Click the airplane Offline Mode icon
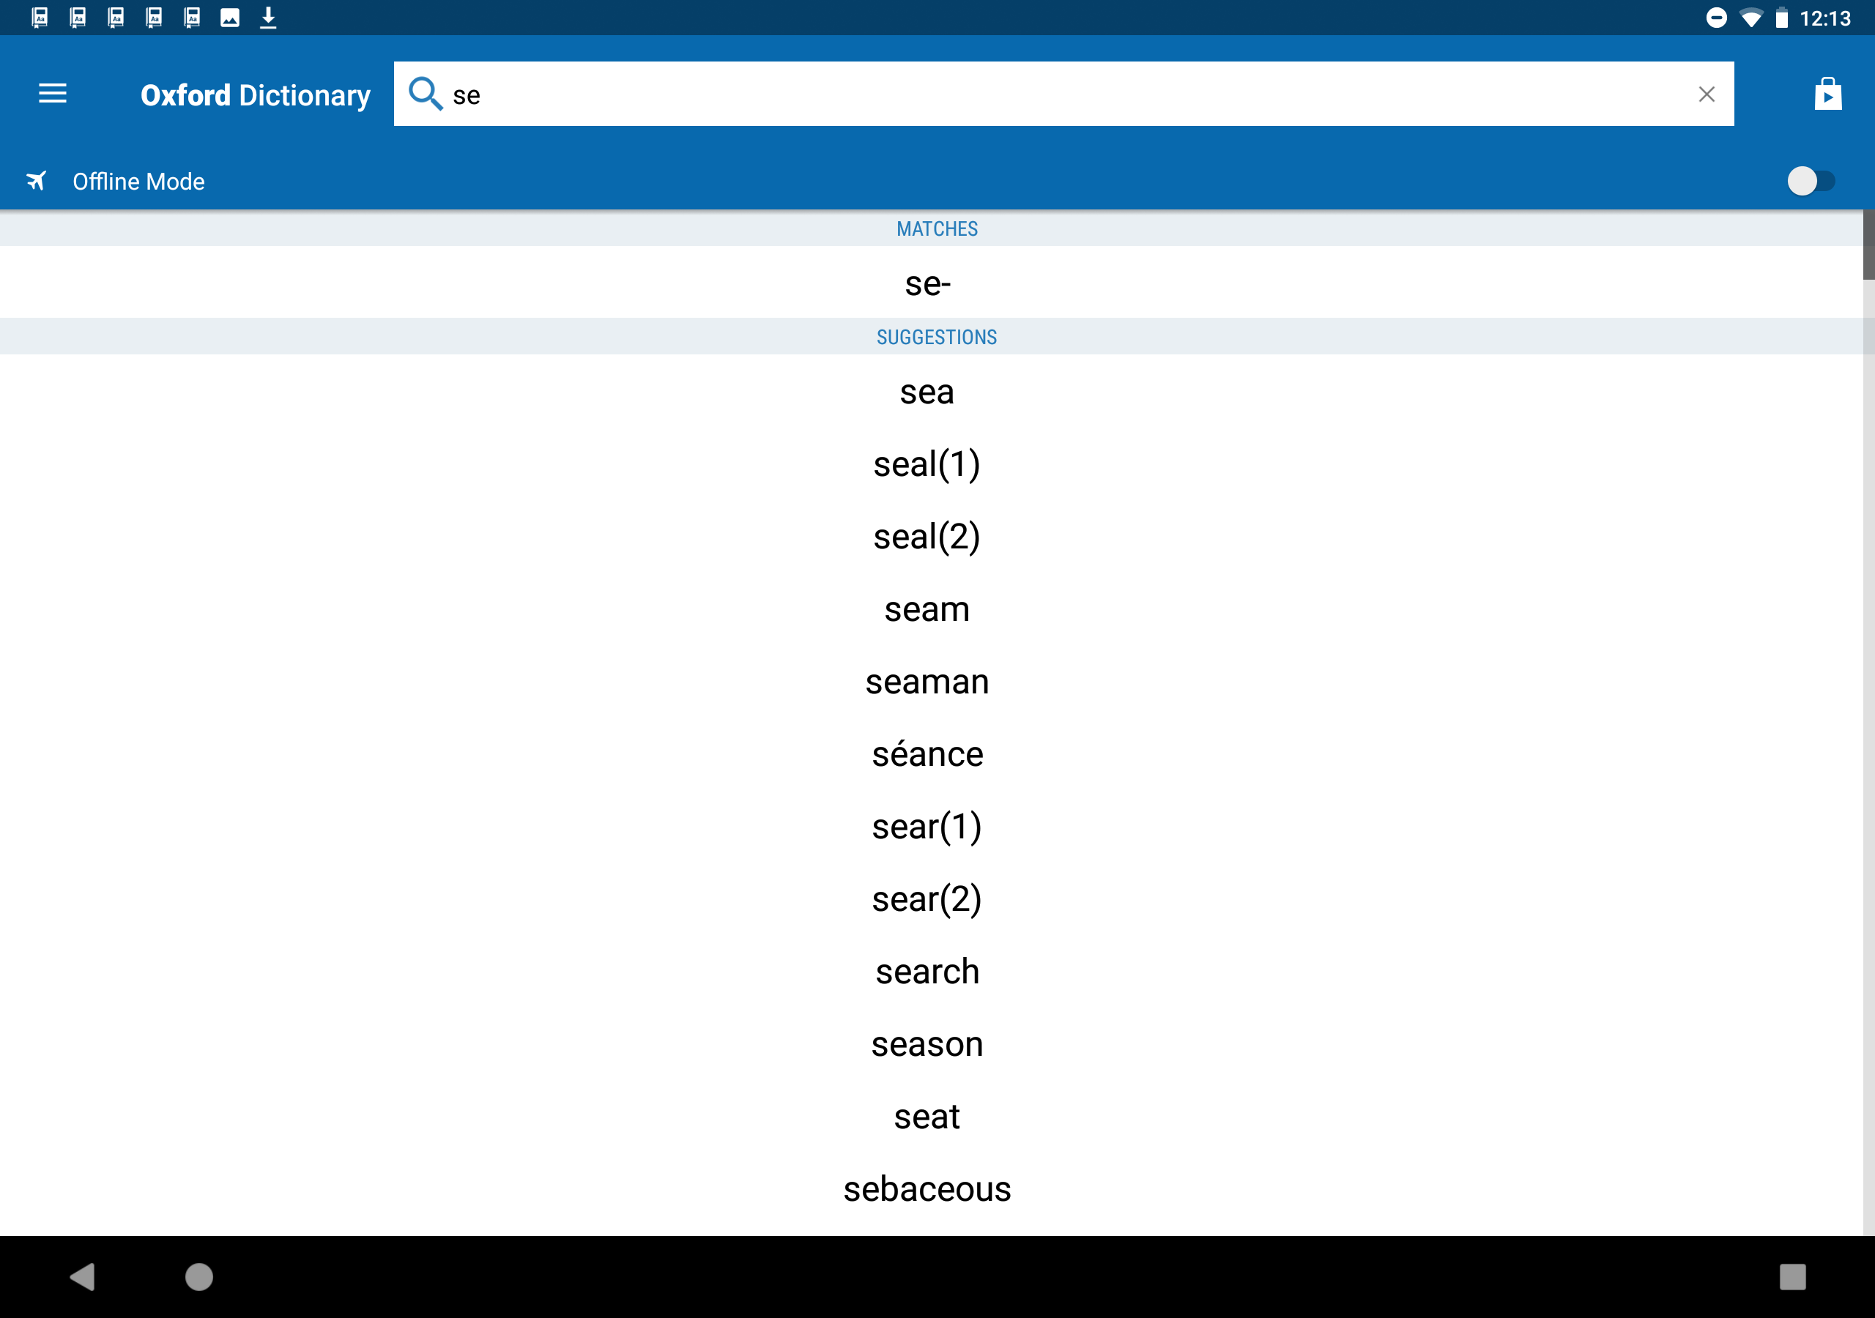The height and width of the screenshot is (1318, 1875). pos(37,180)
